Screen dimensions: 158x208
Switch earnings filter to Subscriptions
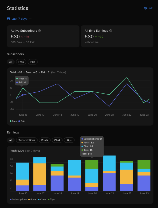point(27,140)
